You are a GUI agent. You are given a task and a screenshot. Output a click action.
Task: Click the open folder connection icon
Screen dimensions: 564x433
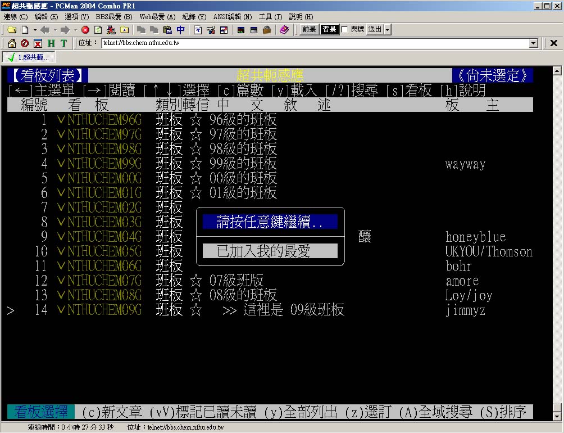pyautogui.click(x=11, y=30)
